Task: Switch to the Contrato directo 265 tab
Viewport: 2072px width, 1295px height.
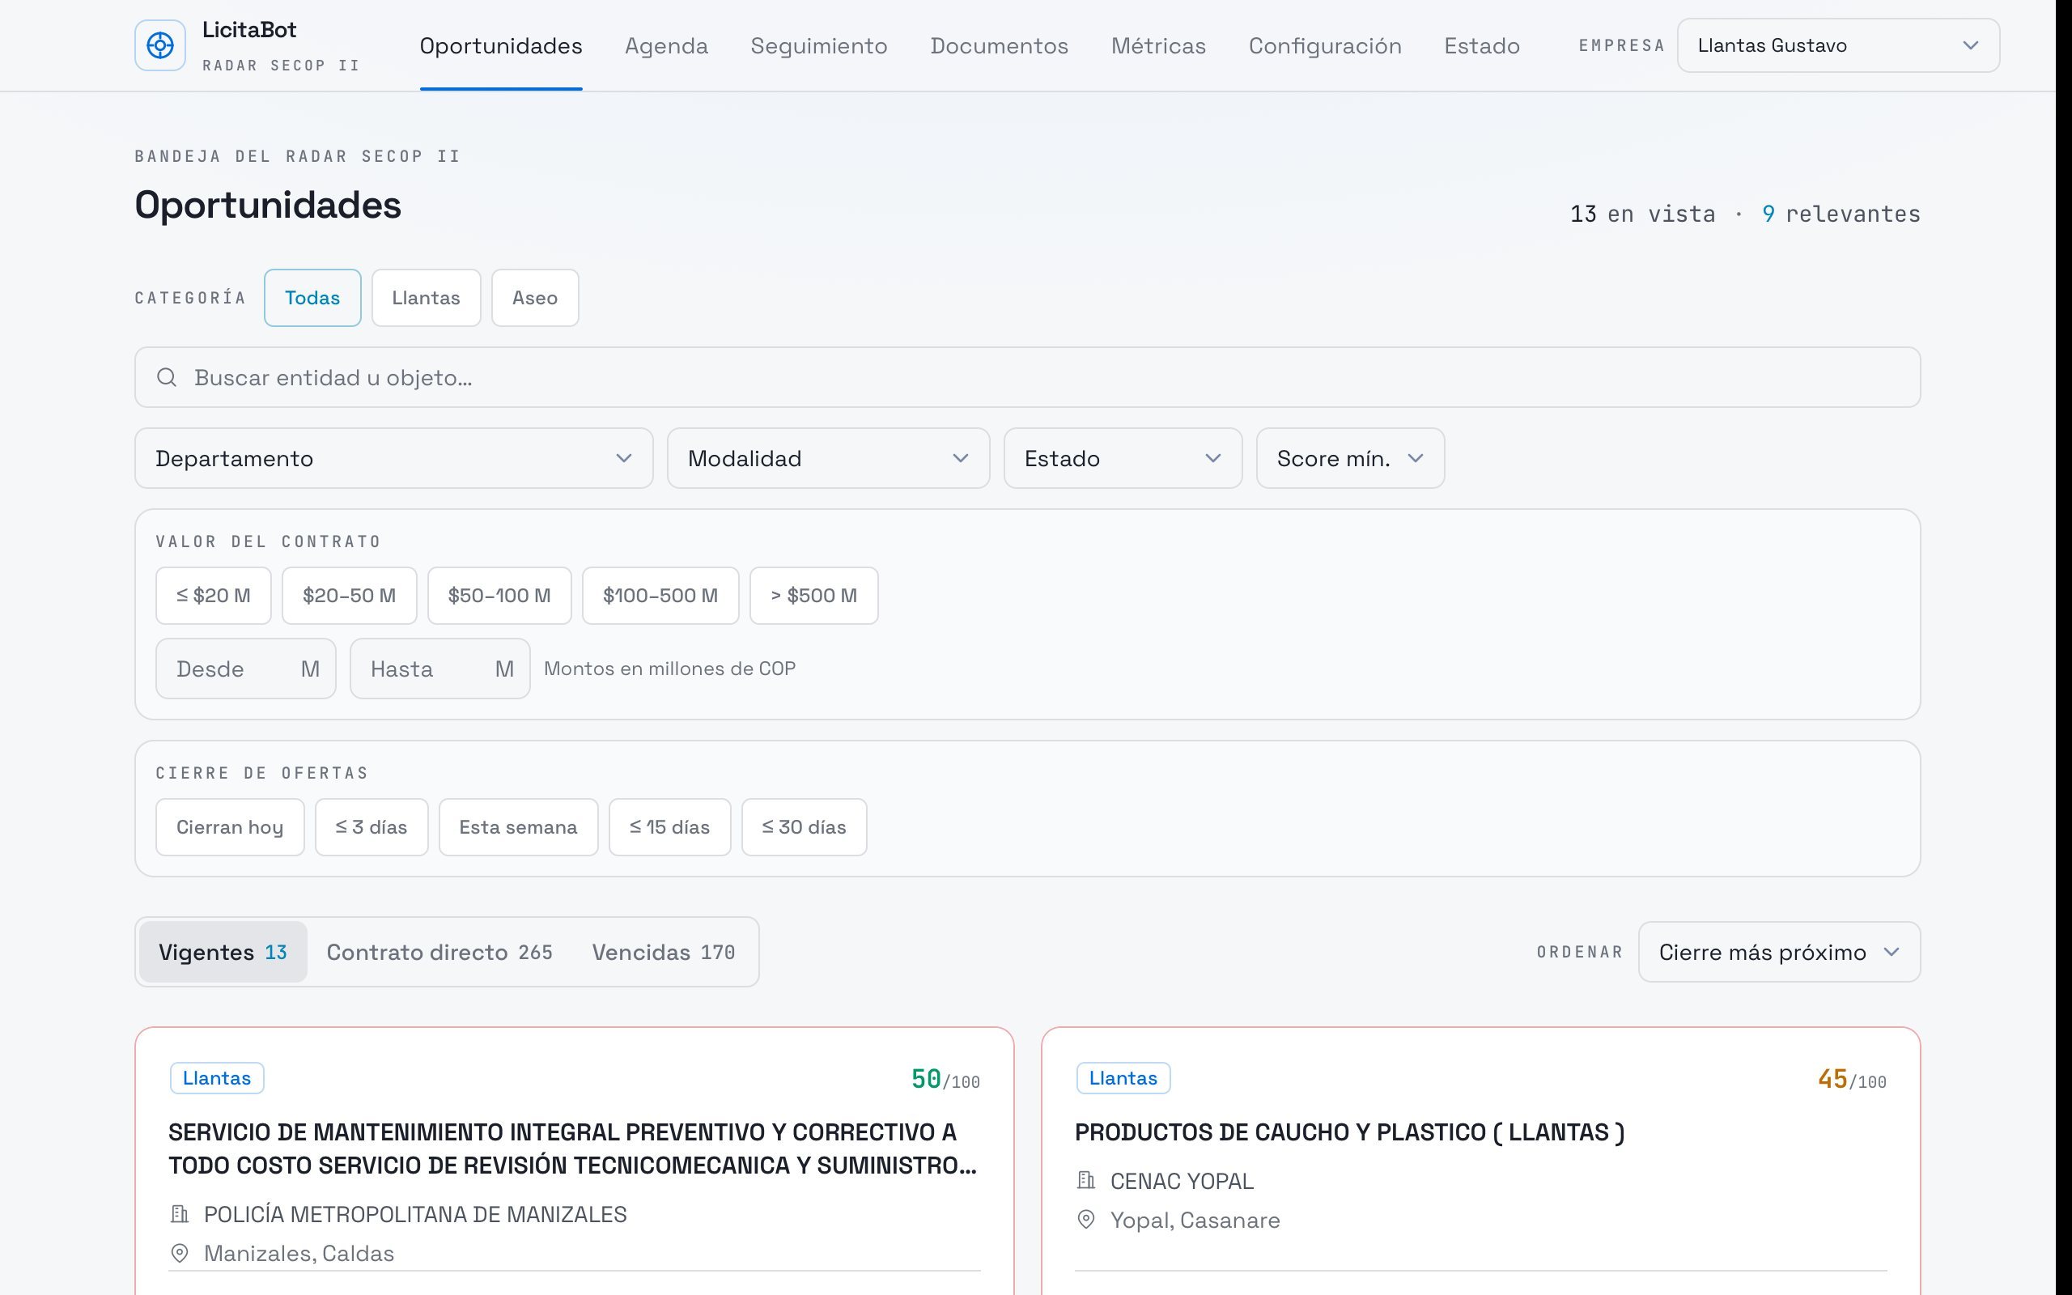Action: [439, 952]
